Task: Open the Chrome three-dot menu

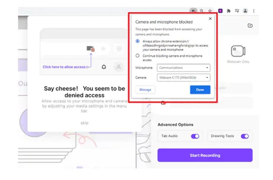Action: click(x=254, y=10)
